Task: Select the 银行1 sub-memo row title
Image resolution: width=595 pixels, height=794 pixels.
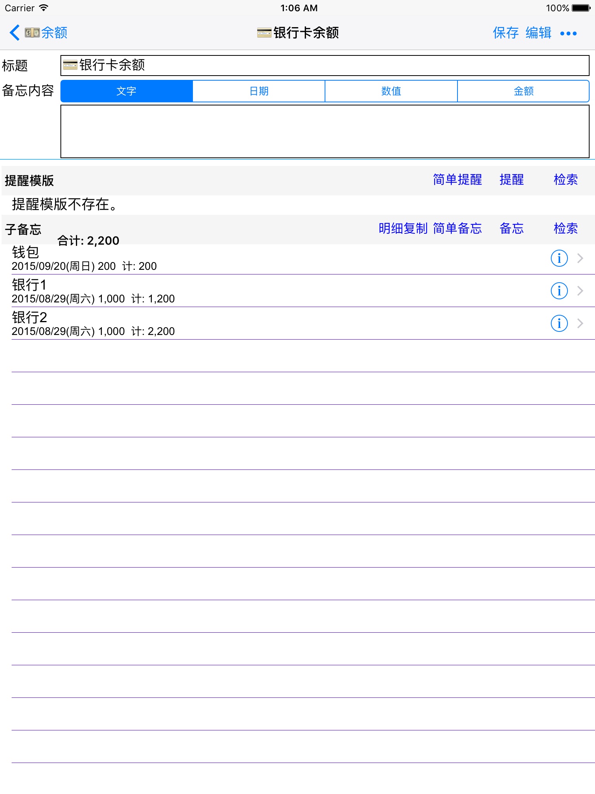Action: 29,285
